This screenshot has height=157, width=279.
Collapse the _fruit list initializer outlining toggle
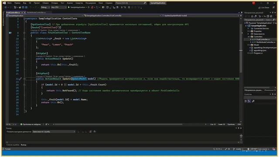(24, 39)
